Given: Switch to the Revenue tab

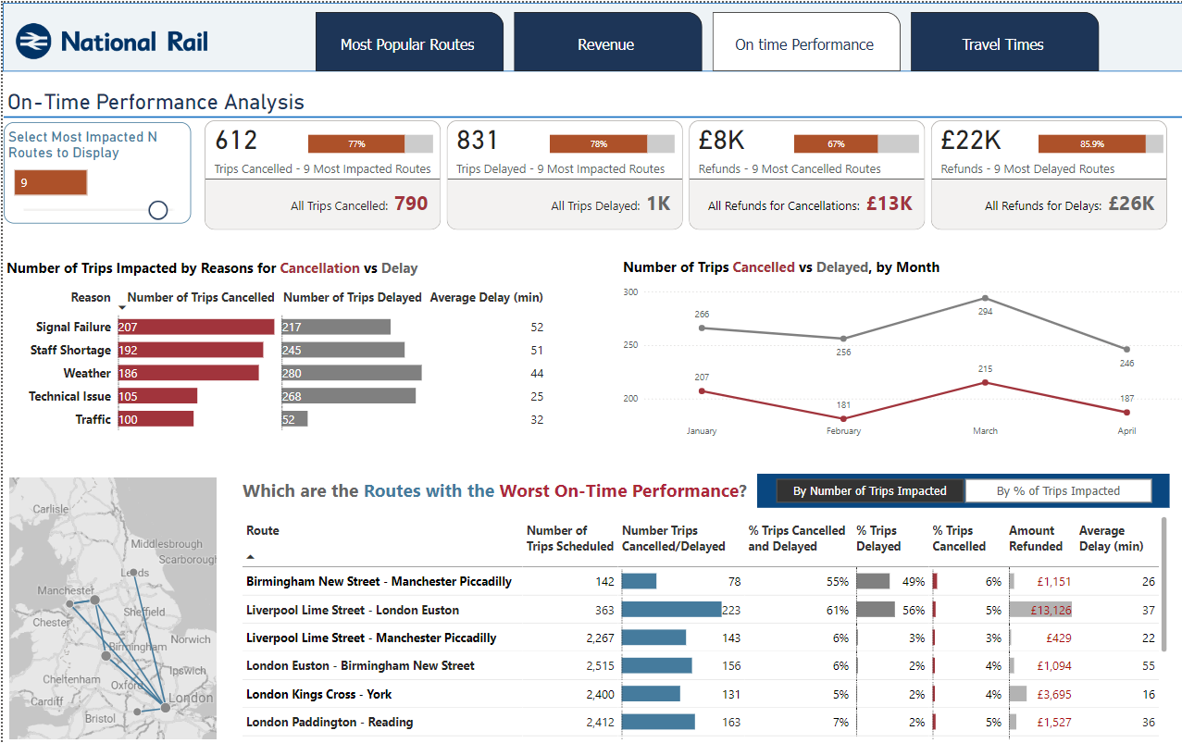Looking at the screenshot, I should (606, 41).
